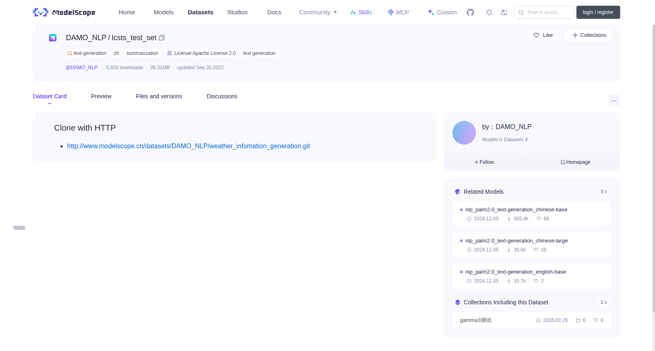This screenshot has height=351, width=655.
Task: Click the DAMO_NLP gradient avatar
Action: click(x=464, y=133)
